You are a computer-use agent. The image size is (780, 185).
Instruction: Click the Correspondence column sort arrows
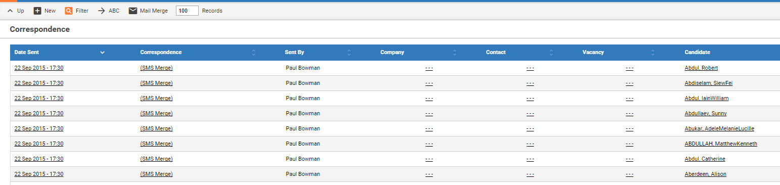tap(254, 53)
